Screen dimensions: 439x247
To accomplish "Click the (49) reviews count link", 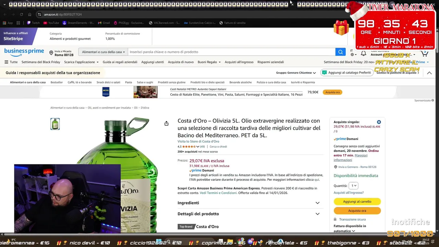I will [x=202, y=146].
